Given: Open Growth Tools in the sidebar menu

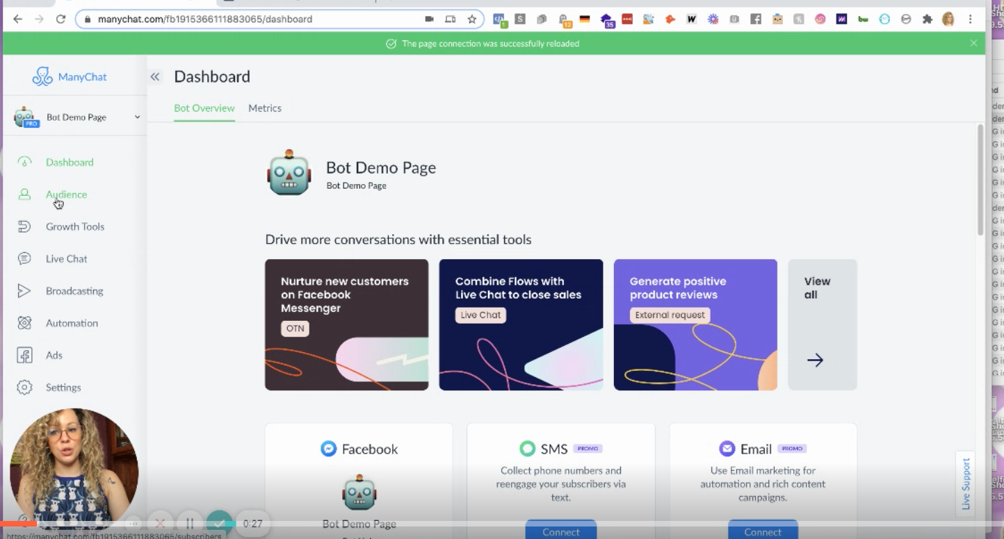Looking at the screenshot, I should point(75,226).
